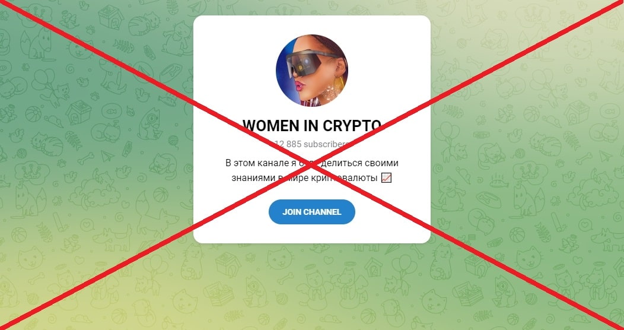Click the 12 885 subscribers count
This screenshot has height=330, width=624.
pos(311,144)
